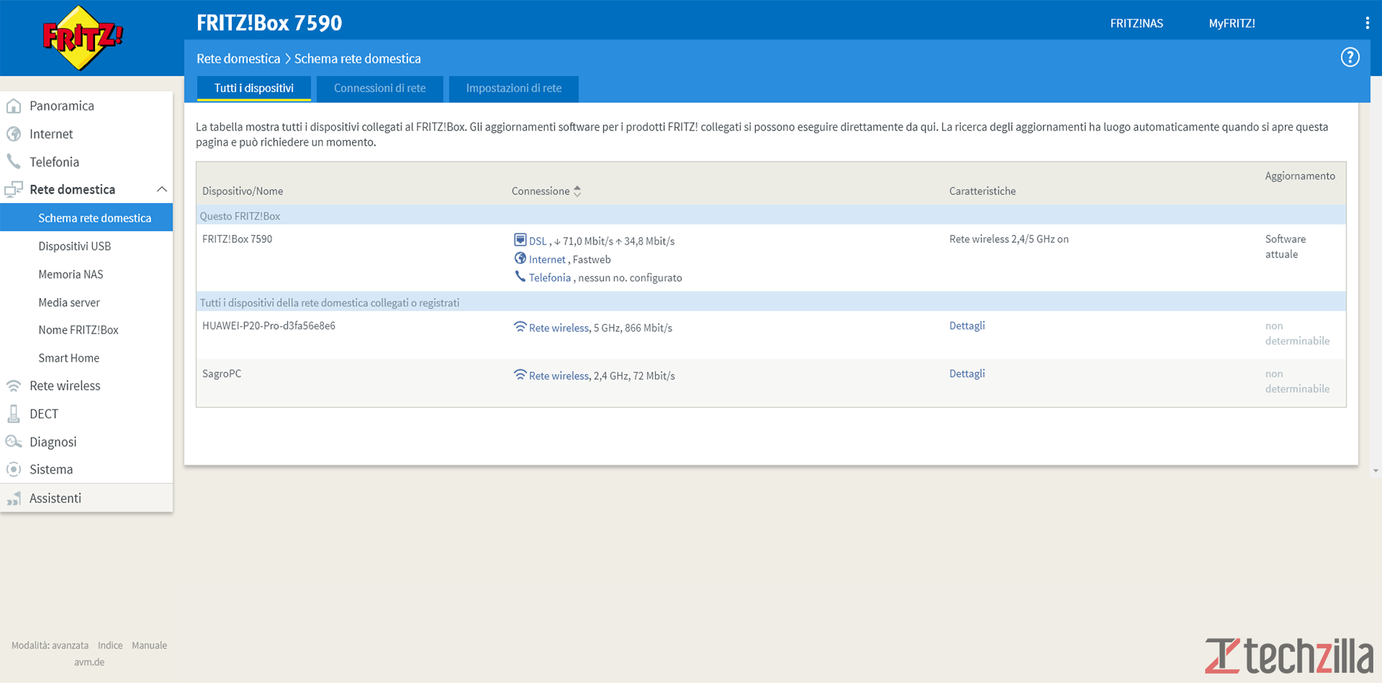
Task: Click Manuale footer link
Action: (x=149, y=645)
